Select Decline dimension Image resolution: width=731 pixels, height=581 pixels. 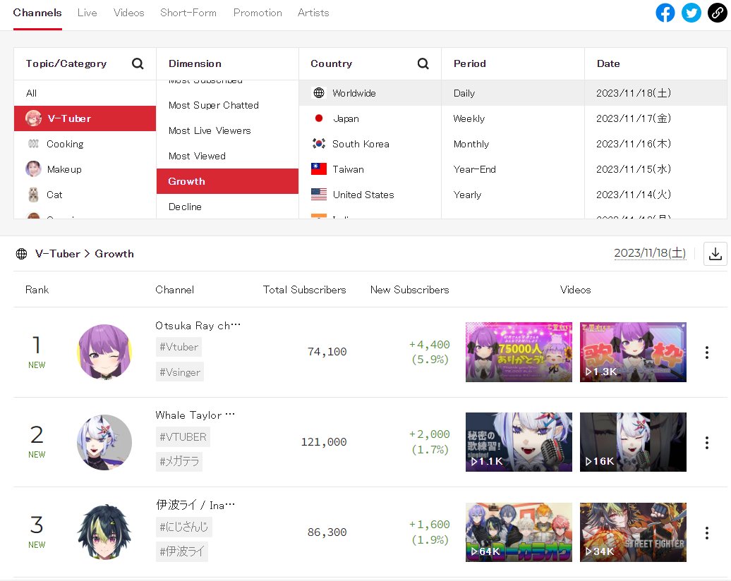[x=227, y=207]
